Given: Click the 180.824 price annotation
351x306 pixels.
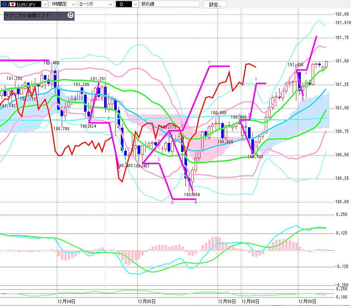Looking at the screenshot, I should coord(88,126).
